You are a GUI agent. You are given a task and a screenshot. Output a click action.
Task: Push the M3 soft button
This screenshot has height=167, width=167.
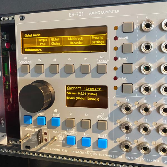[x=54, y=69]
